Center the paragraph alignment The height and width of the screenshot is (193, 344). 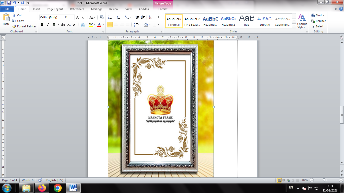click(116, 25)
